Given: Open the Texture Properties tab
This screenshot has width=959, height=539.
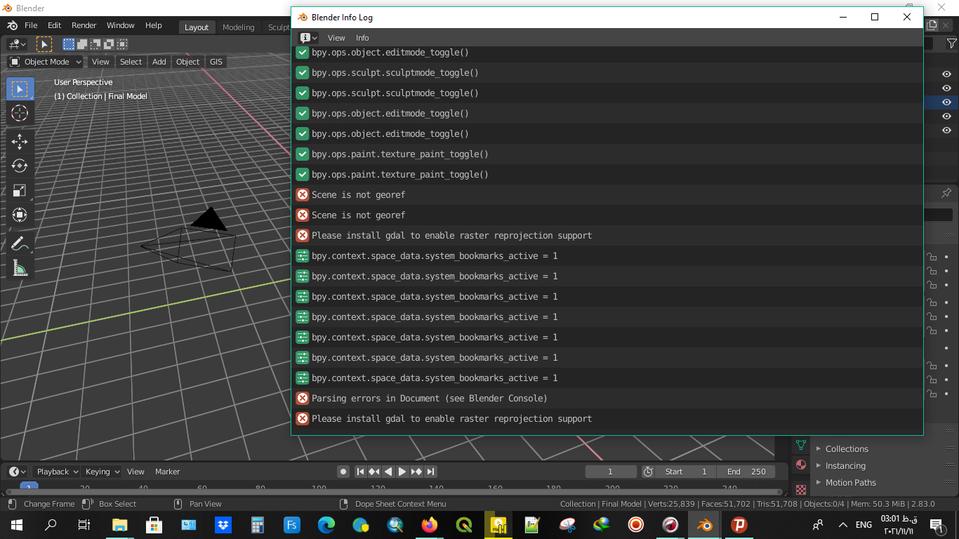Looking at the screenshot, I should pos(800,488).
